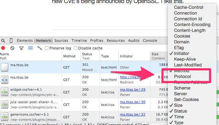Switch to the Timeline tab
Viewport: 219px width, 125px height.
pos(79,41)
